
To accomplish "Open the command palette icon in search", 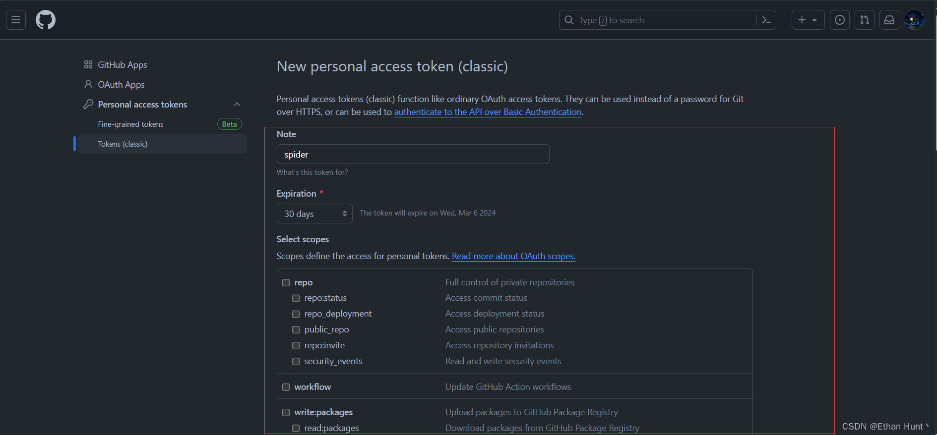I will click(x=766, y=20).
